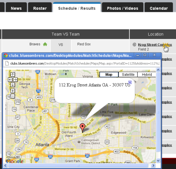The height and width of the screenshot is (169, 176).
Task: Click the Atlanta city label on map
Action: [x=42, y=145]
